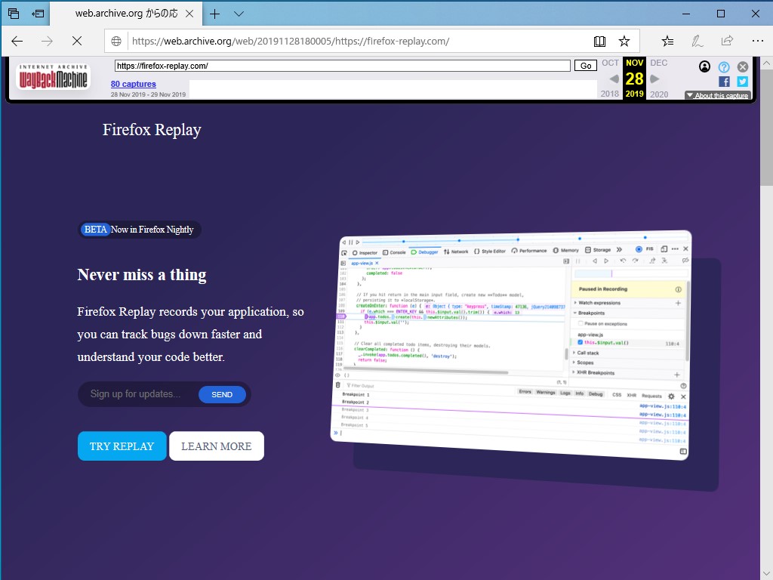Add this page to favorites with the star
The width and height of the screenshot is (773, 580).
point(624,41)
